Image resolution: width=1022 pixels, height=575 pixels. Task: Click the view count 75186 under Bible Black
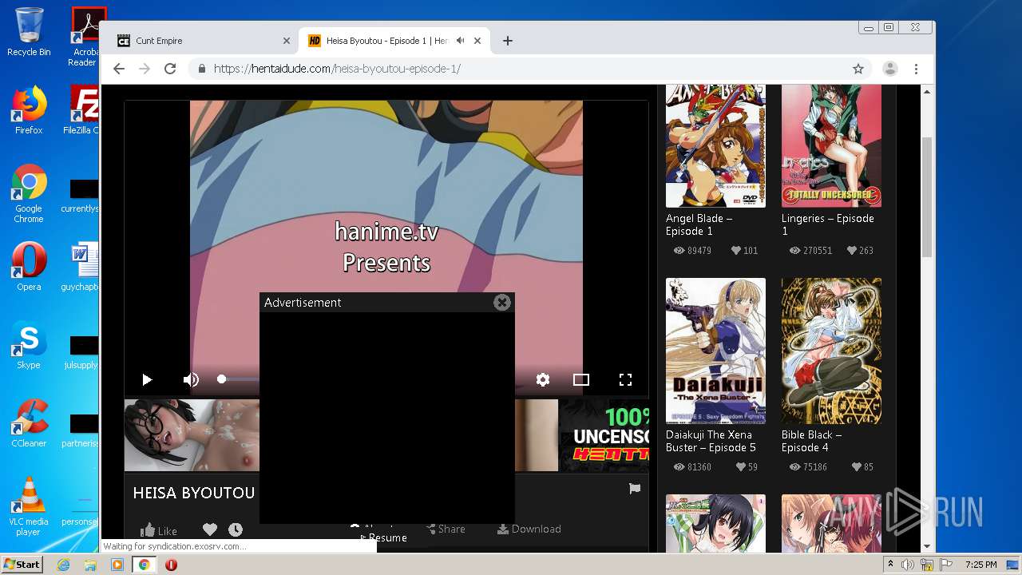[x=808, y=467]
